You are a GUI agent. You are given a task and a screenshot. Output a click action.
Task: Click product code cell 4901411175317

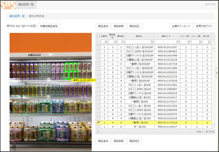(167, 102)
